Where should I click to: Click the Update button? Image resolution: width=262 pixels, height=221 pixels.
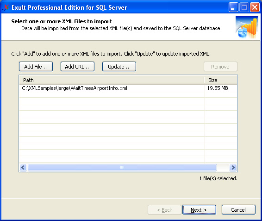pyautogui.click(x=119, y=67)
